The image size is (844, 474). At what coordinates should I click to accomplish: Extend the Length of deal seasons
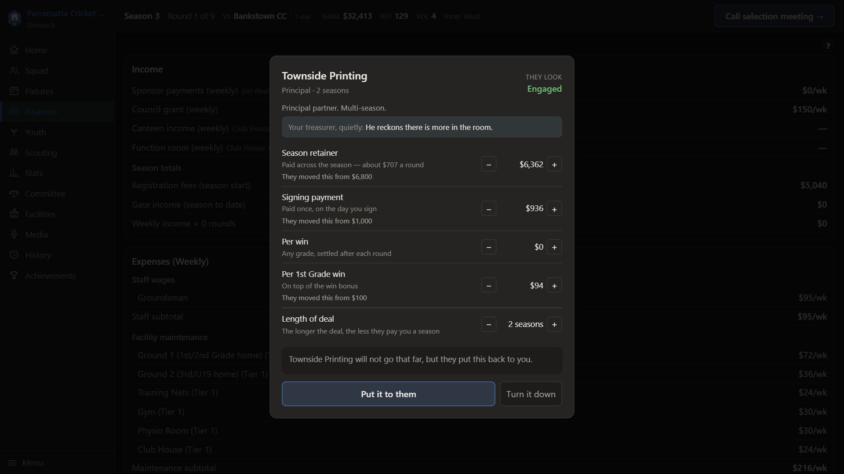pos(554,324)
